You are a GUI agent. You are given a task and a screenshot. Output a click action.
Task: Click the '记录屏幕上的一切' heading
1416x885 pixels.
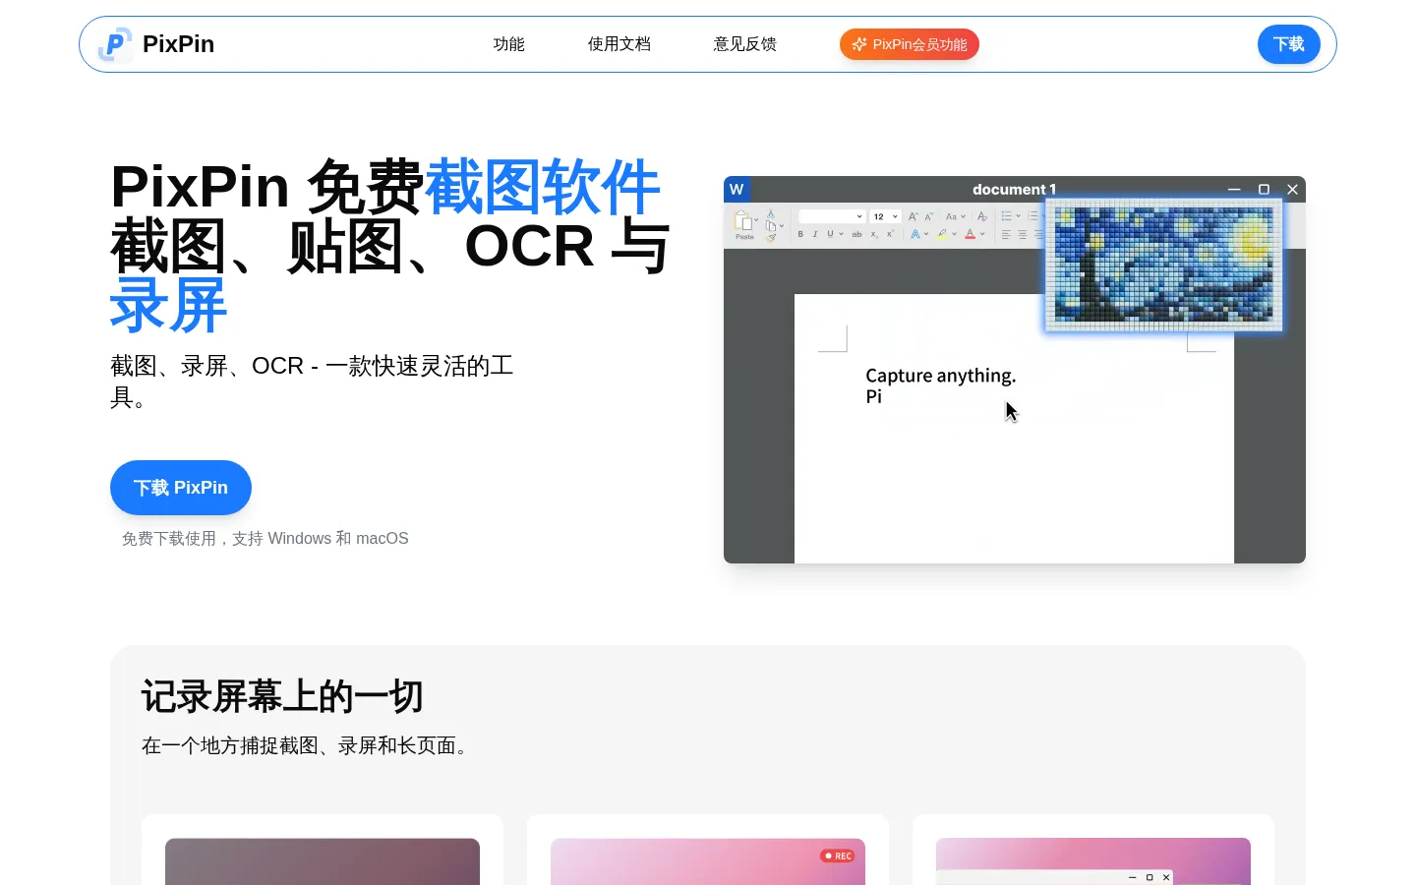282,696
